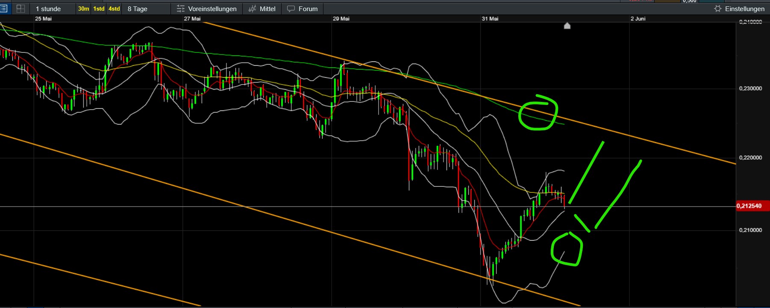The width and height of the screenshot is (770, 308).
Task: Open the Voreinstellungen menu
Action: coord(207,9)
